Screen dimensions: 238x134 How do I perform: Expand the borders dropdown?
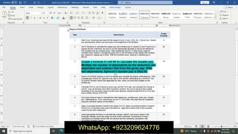[102, 18]
